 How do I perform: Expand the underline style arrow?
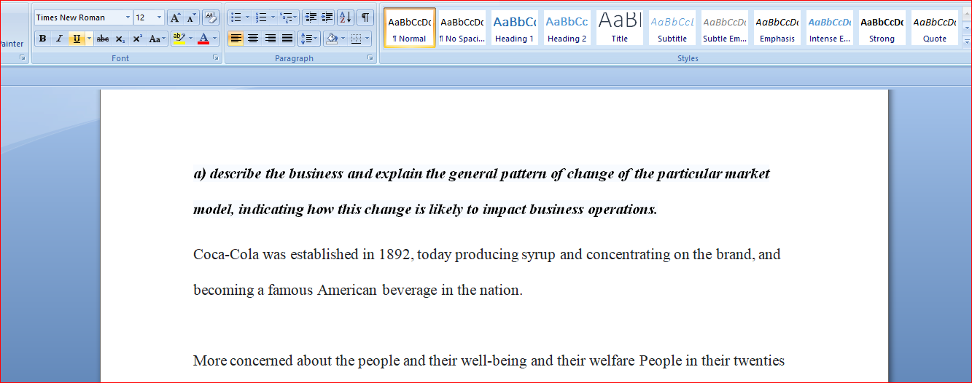[x=89, y=39]
